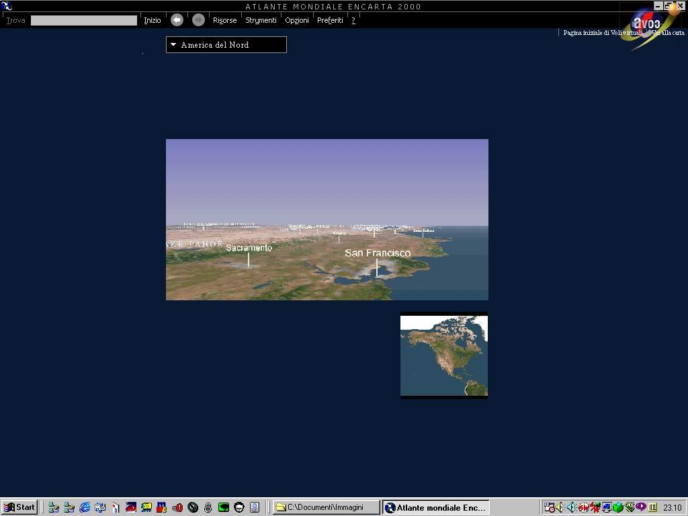Click the purple speech bubble tray icon

(641, 508)
